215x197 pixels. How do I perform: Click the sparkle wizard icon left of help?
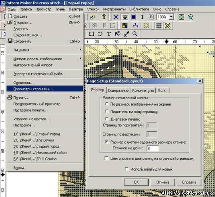[93, 17]
